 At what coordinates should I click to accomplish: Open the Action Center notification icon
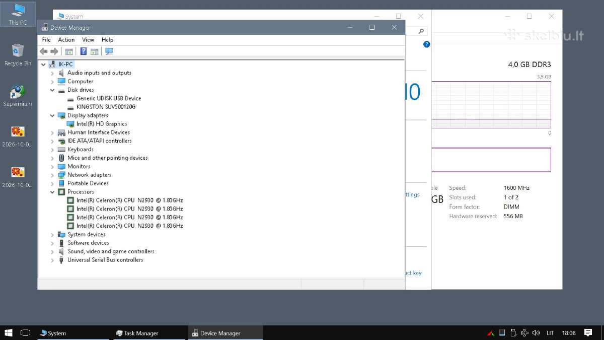click(x=588, y=332)
